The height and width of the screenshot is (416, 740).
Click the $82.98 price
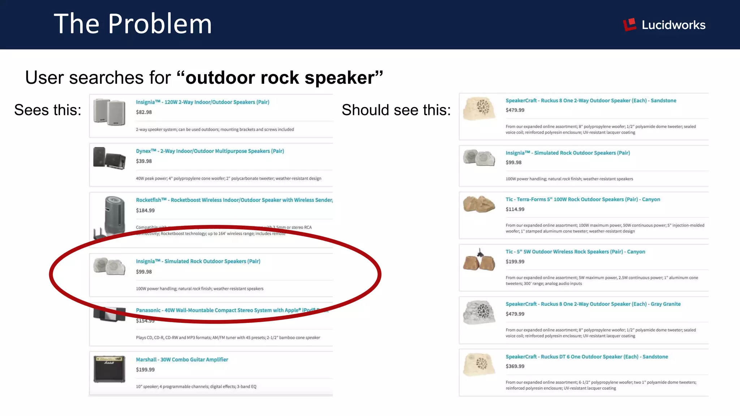[144, 112]
